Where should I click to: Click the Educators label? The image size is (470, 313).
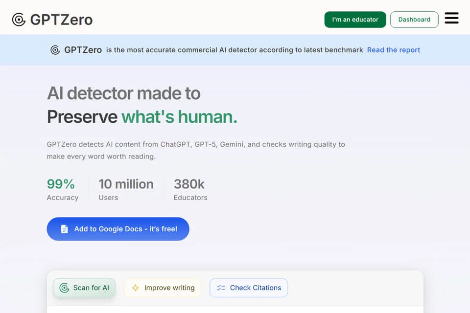[190, 198]
